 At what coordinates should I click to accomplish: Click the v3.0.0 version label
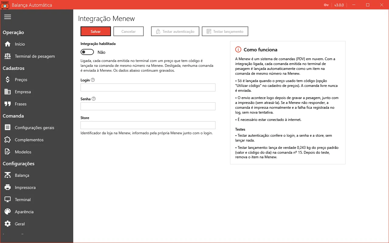coord(339,5)
